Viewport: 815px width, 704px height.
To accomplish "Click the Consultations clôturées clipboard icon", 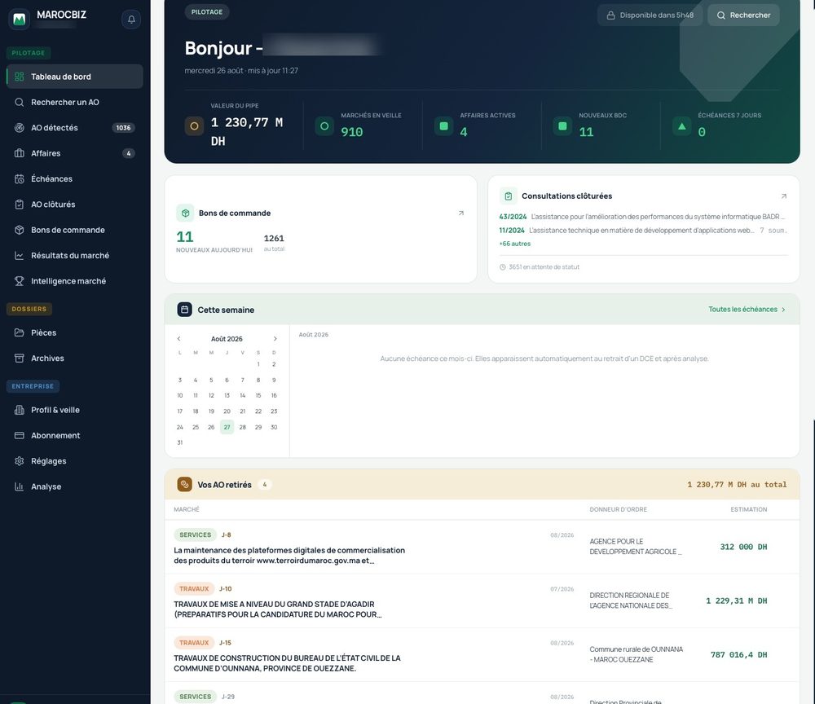I will point(509,196).
